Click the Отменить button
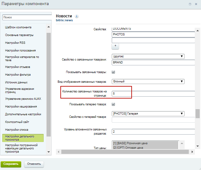This screenshot has width=201, height=170. click(34, 164)
